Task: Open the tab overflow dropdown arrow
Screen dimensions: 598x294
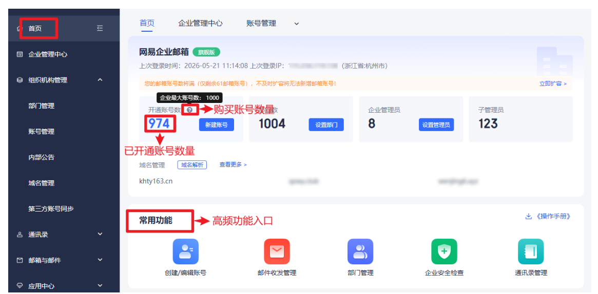Action: tap(296, 24)
